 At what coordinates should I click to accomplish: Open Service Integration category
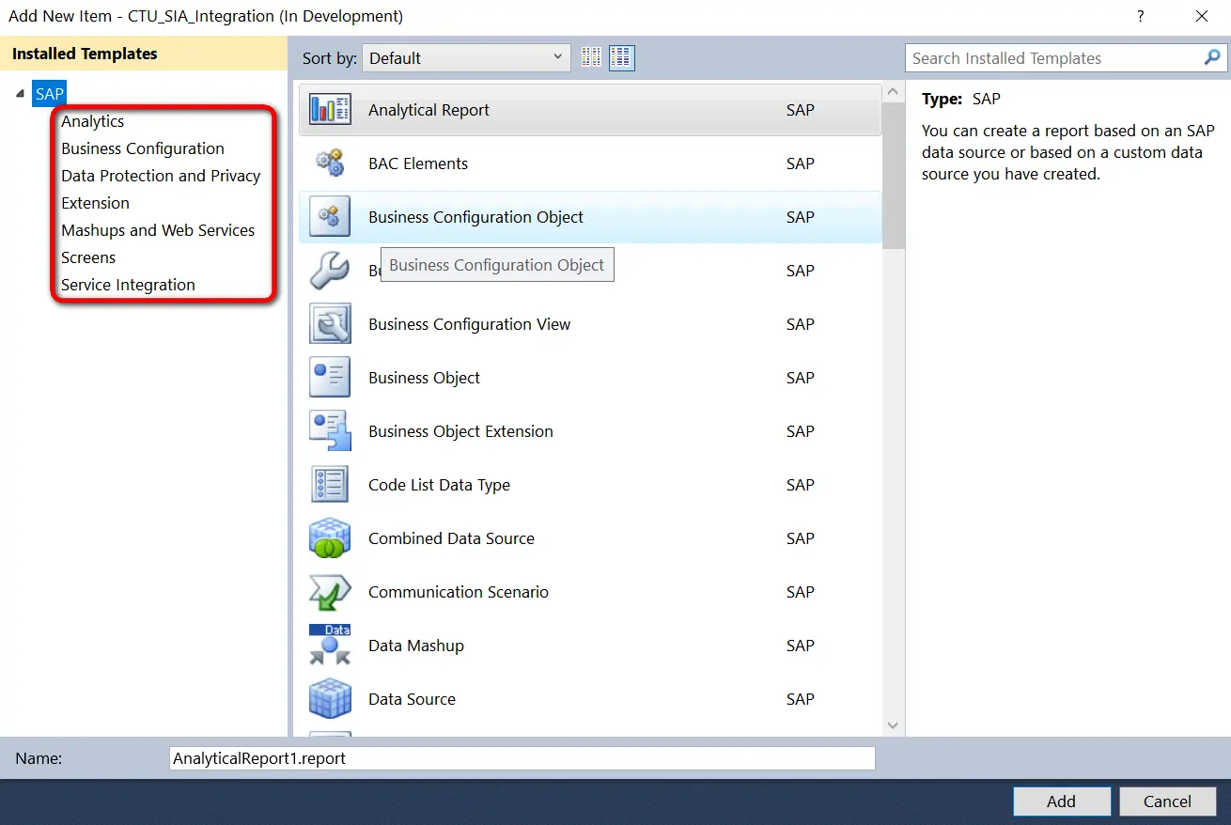[x=129, y=285]
